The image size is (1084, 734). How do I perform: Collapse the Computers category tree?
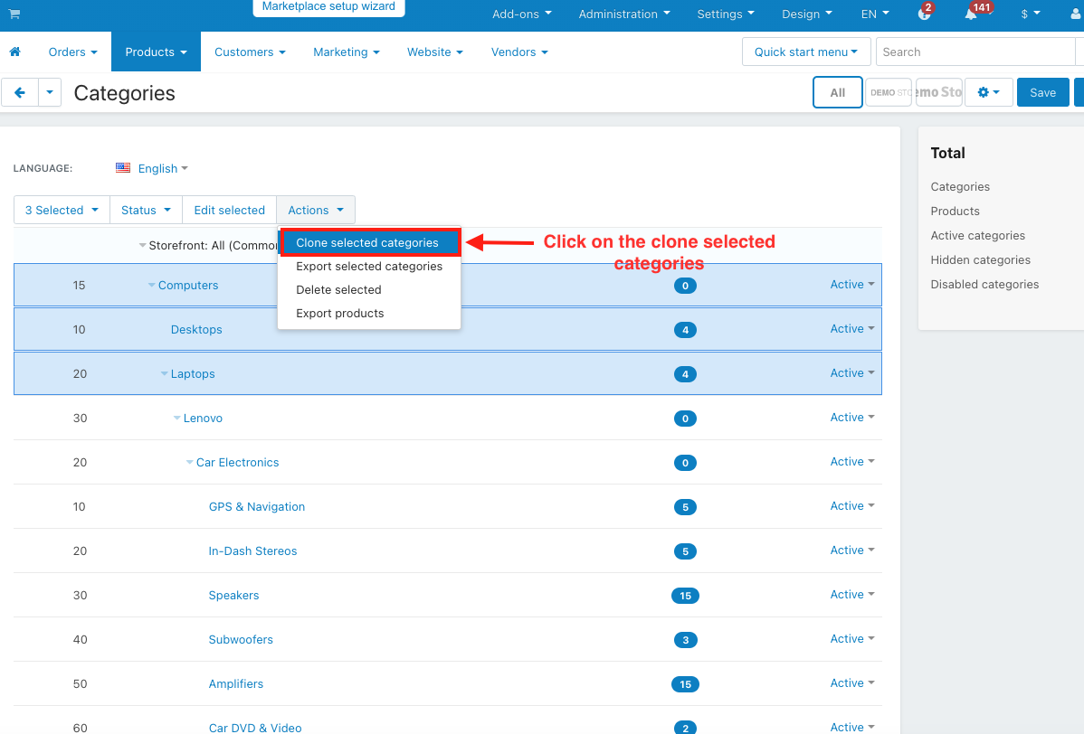(151, 285)
